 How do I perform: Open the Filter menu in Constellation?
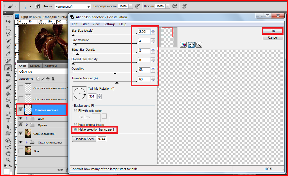click(85, 24)
